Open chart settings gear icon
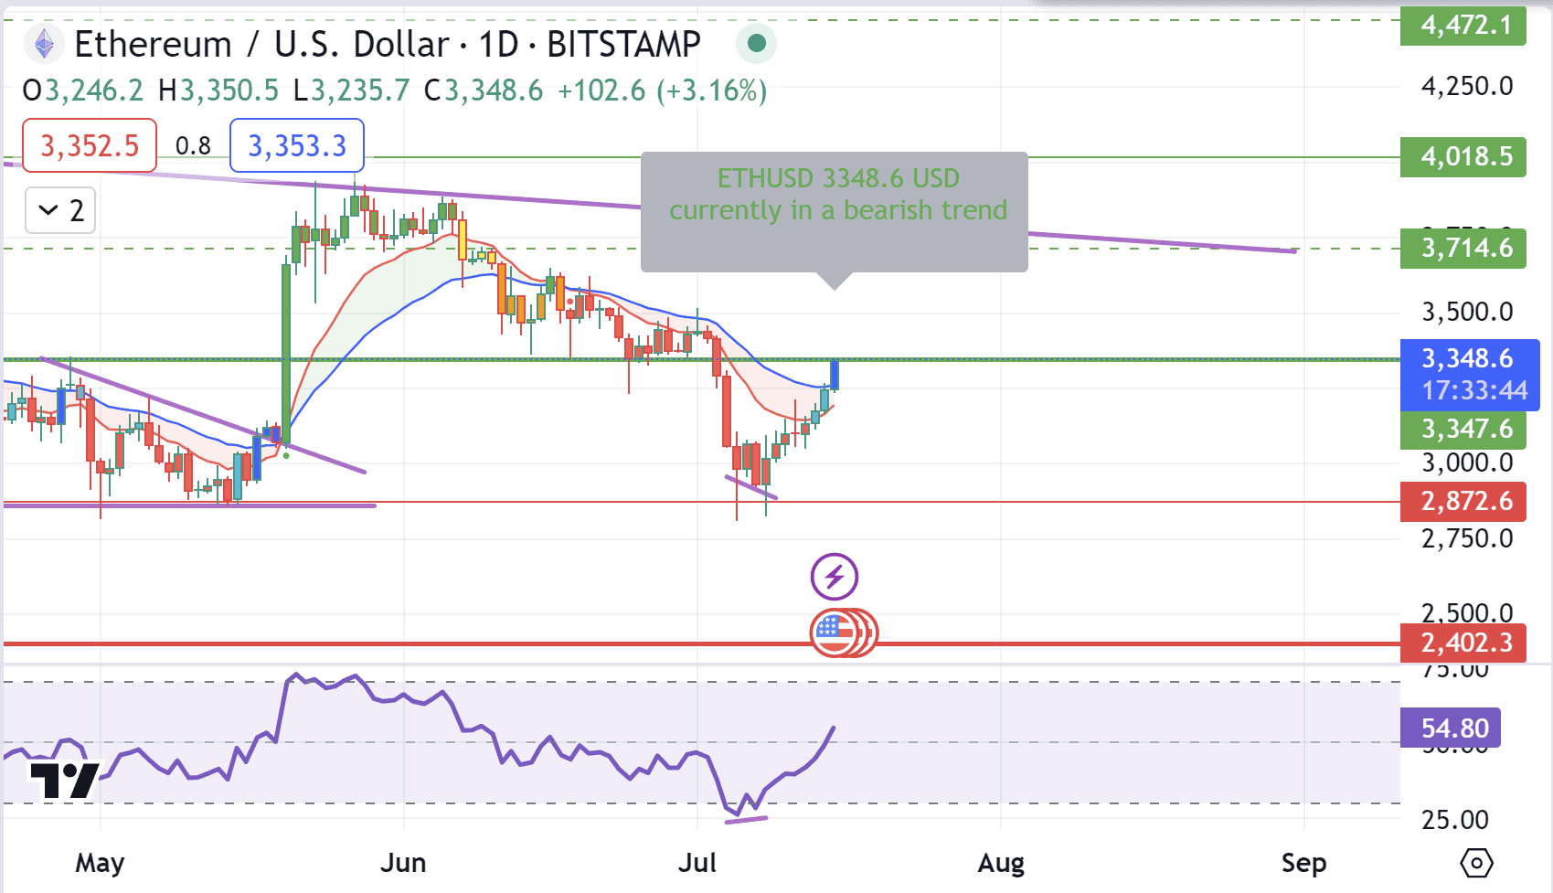The width and height of the screenshot is (1553, 893). coord(1476,863)
